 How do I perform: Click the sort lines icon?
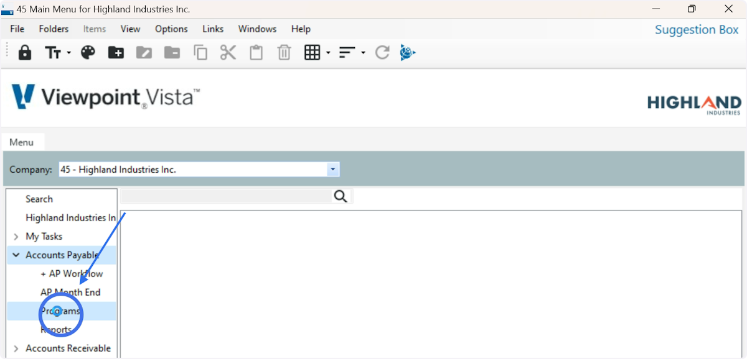[x=347, y=53]
